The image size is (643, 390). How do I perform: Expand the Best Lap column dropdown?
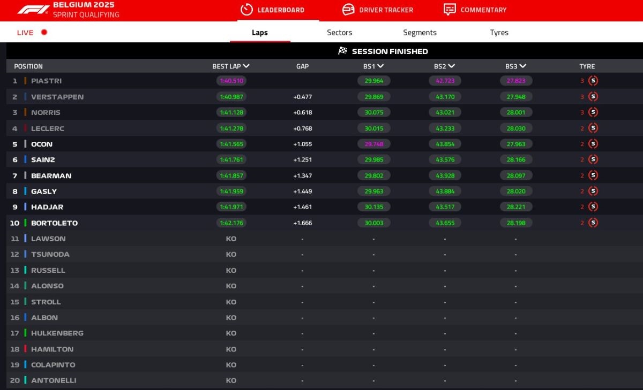[x=246, y=66]
